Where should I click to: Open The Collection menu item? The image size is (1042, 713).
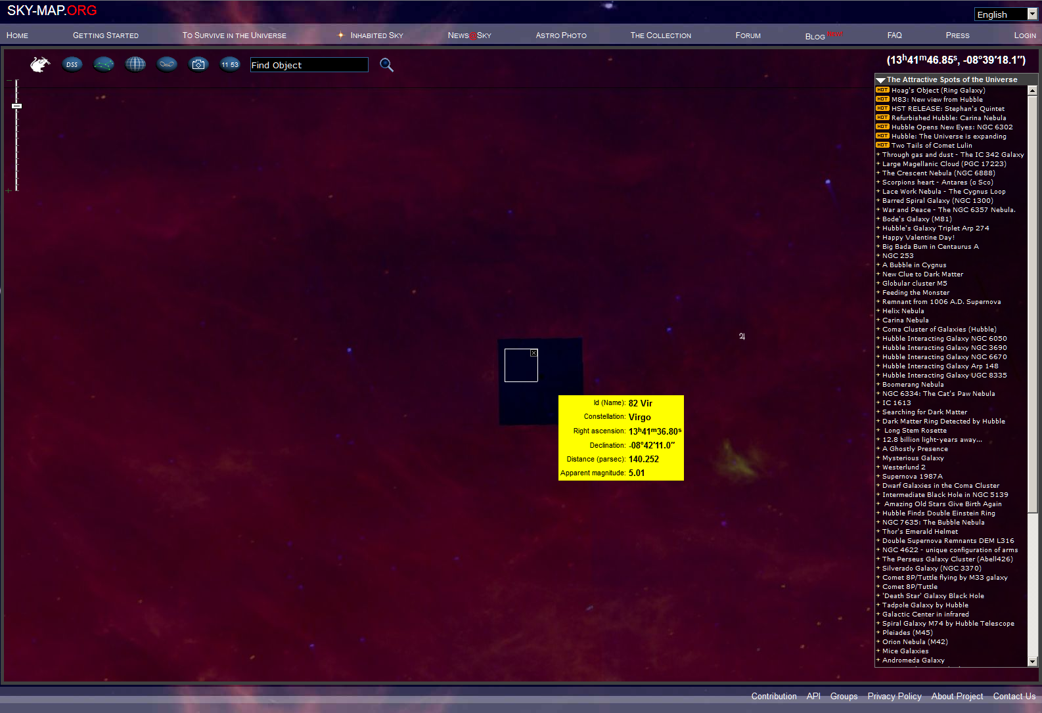point(661,35)
